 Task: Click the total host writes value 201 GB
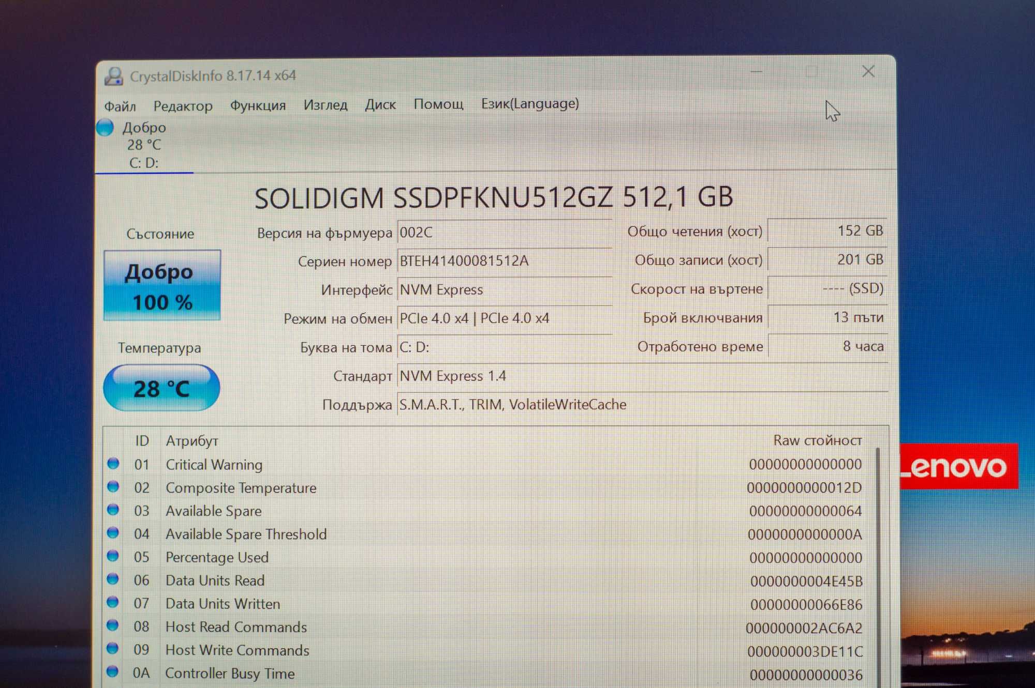(x=827, y=259)
